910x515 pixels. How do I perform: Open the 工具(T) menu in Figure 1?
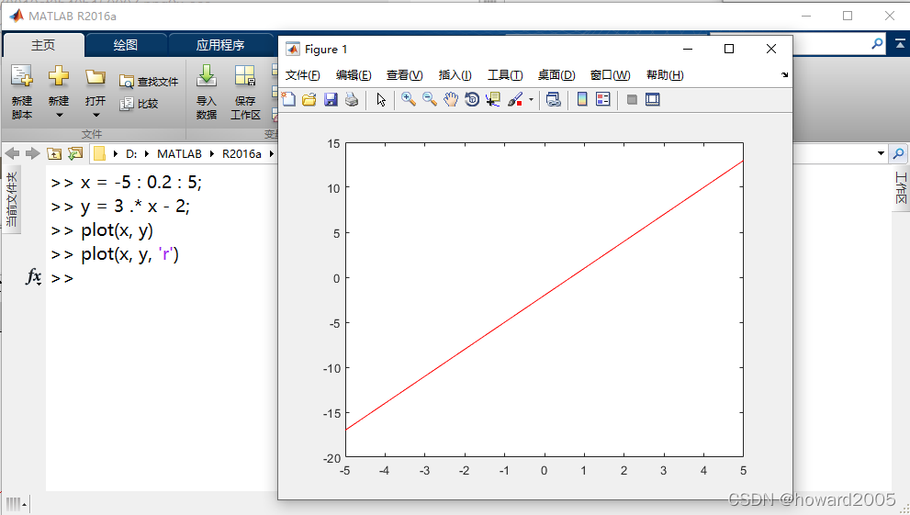coord(505,74)
